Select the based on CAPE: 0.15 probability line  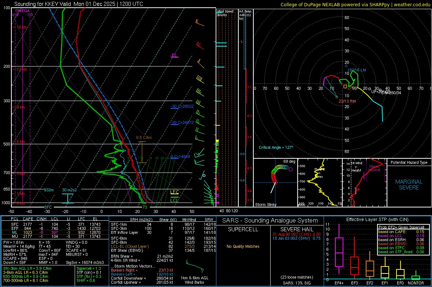401,232
